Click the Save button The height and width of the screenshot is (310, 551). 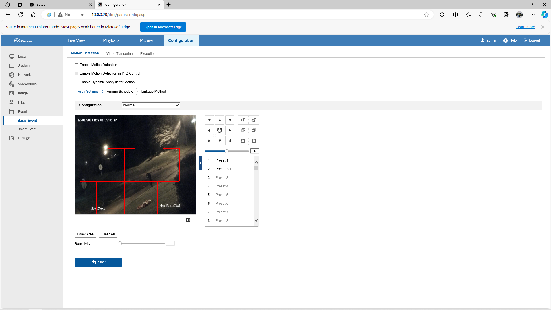98,262
